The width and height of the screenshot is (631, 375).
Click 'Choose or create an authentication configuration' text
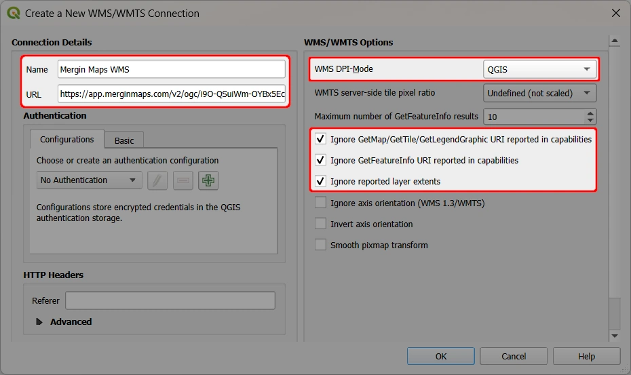128,160
